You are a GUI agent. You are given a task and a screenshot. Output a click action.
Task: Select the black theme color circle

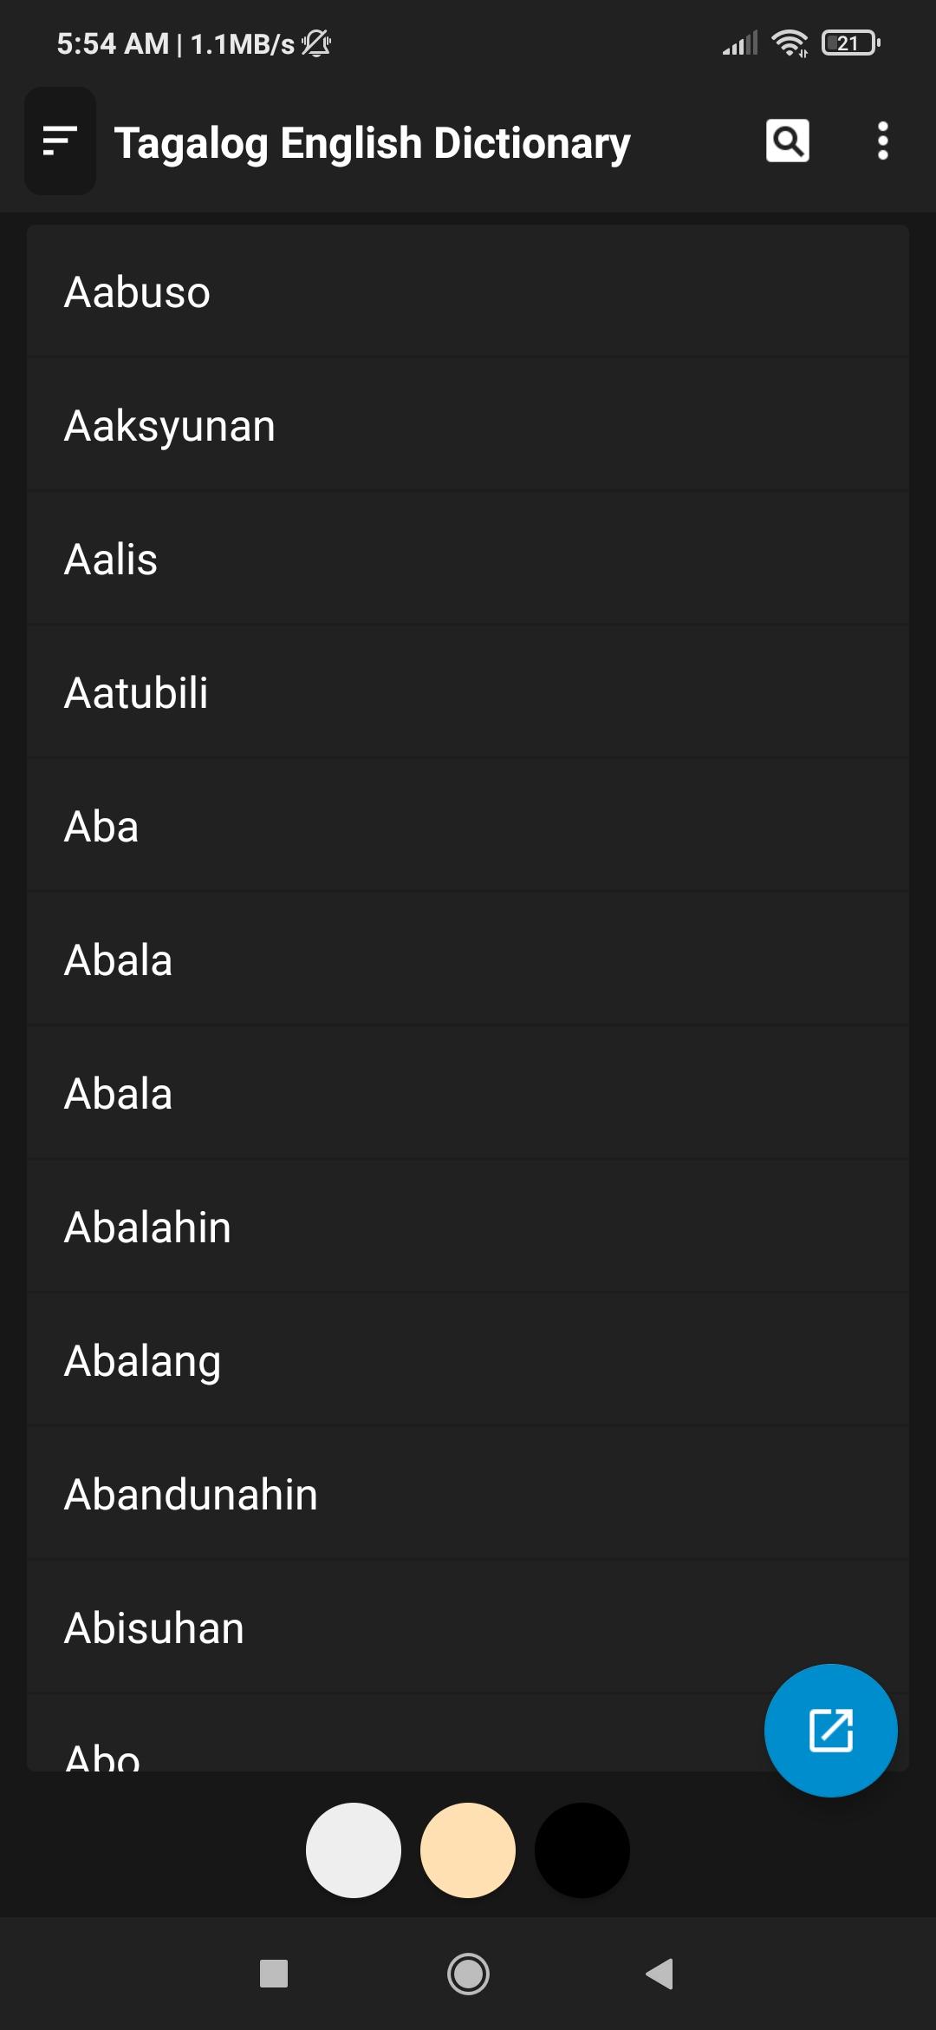582,1850
